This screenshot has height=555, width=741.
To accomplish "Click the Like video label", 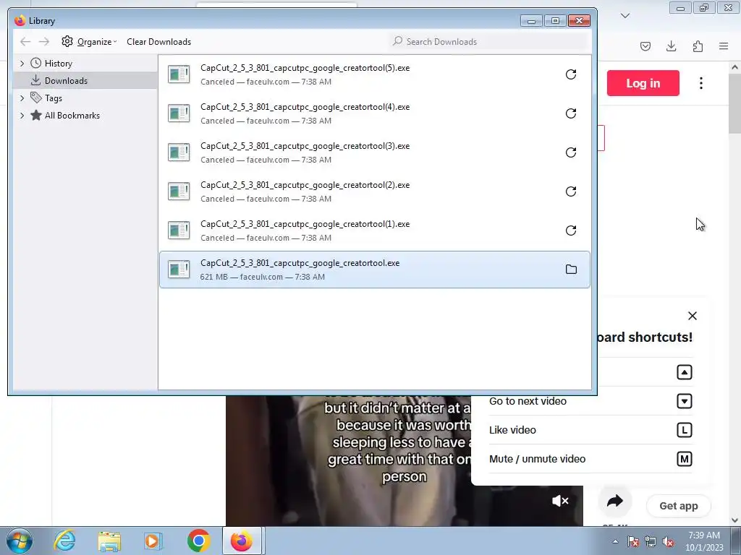I will click(x=513, y=430).
